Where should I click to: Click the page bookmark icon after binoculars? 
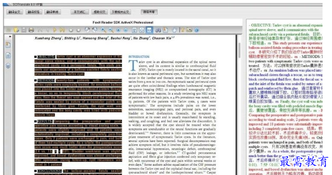pos(165,30)
